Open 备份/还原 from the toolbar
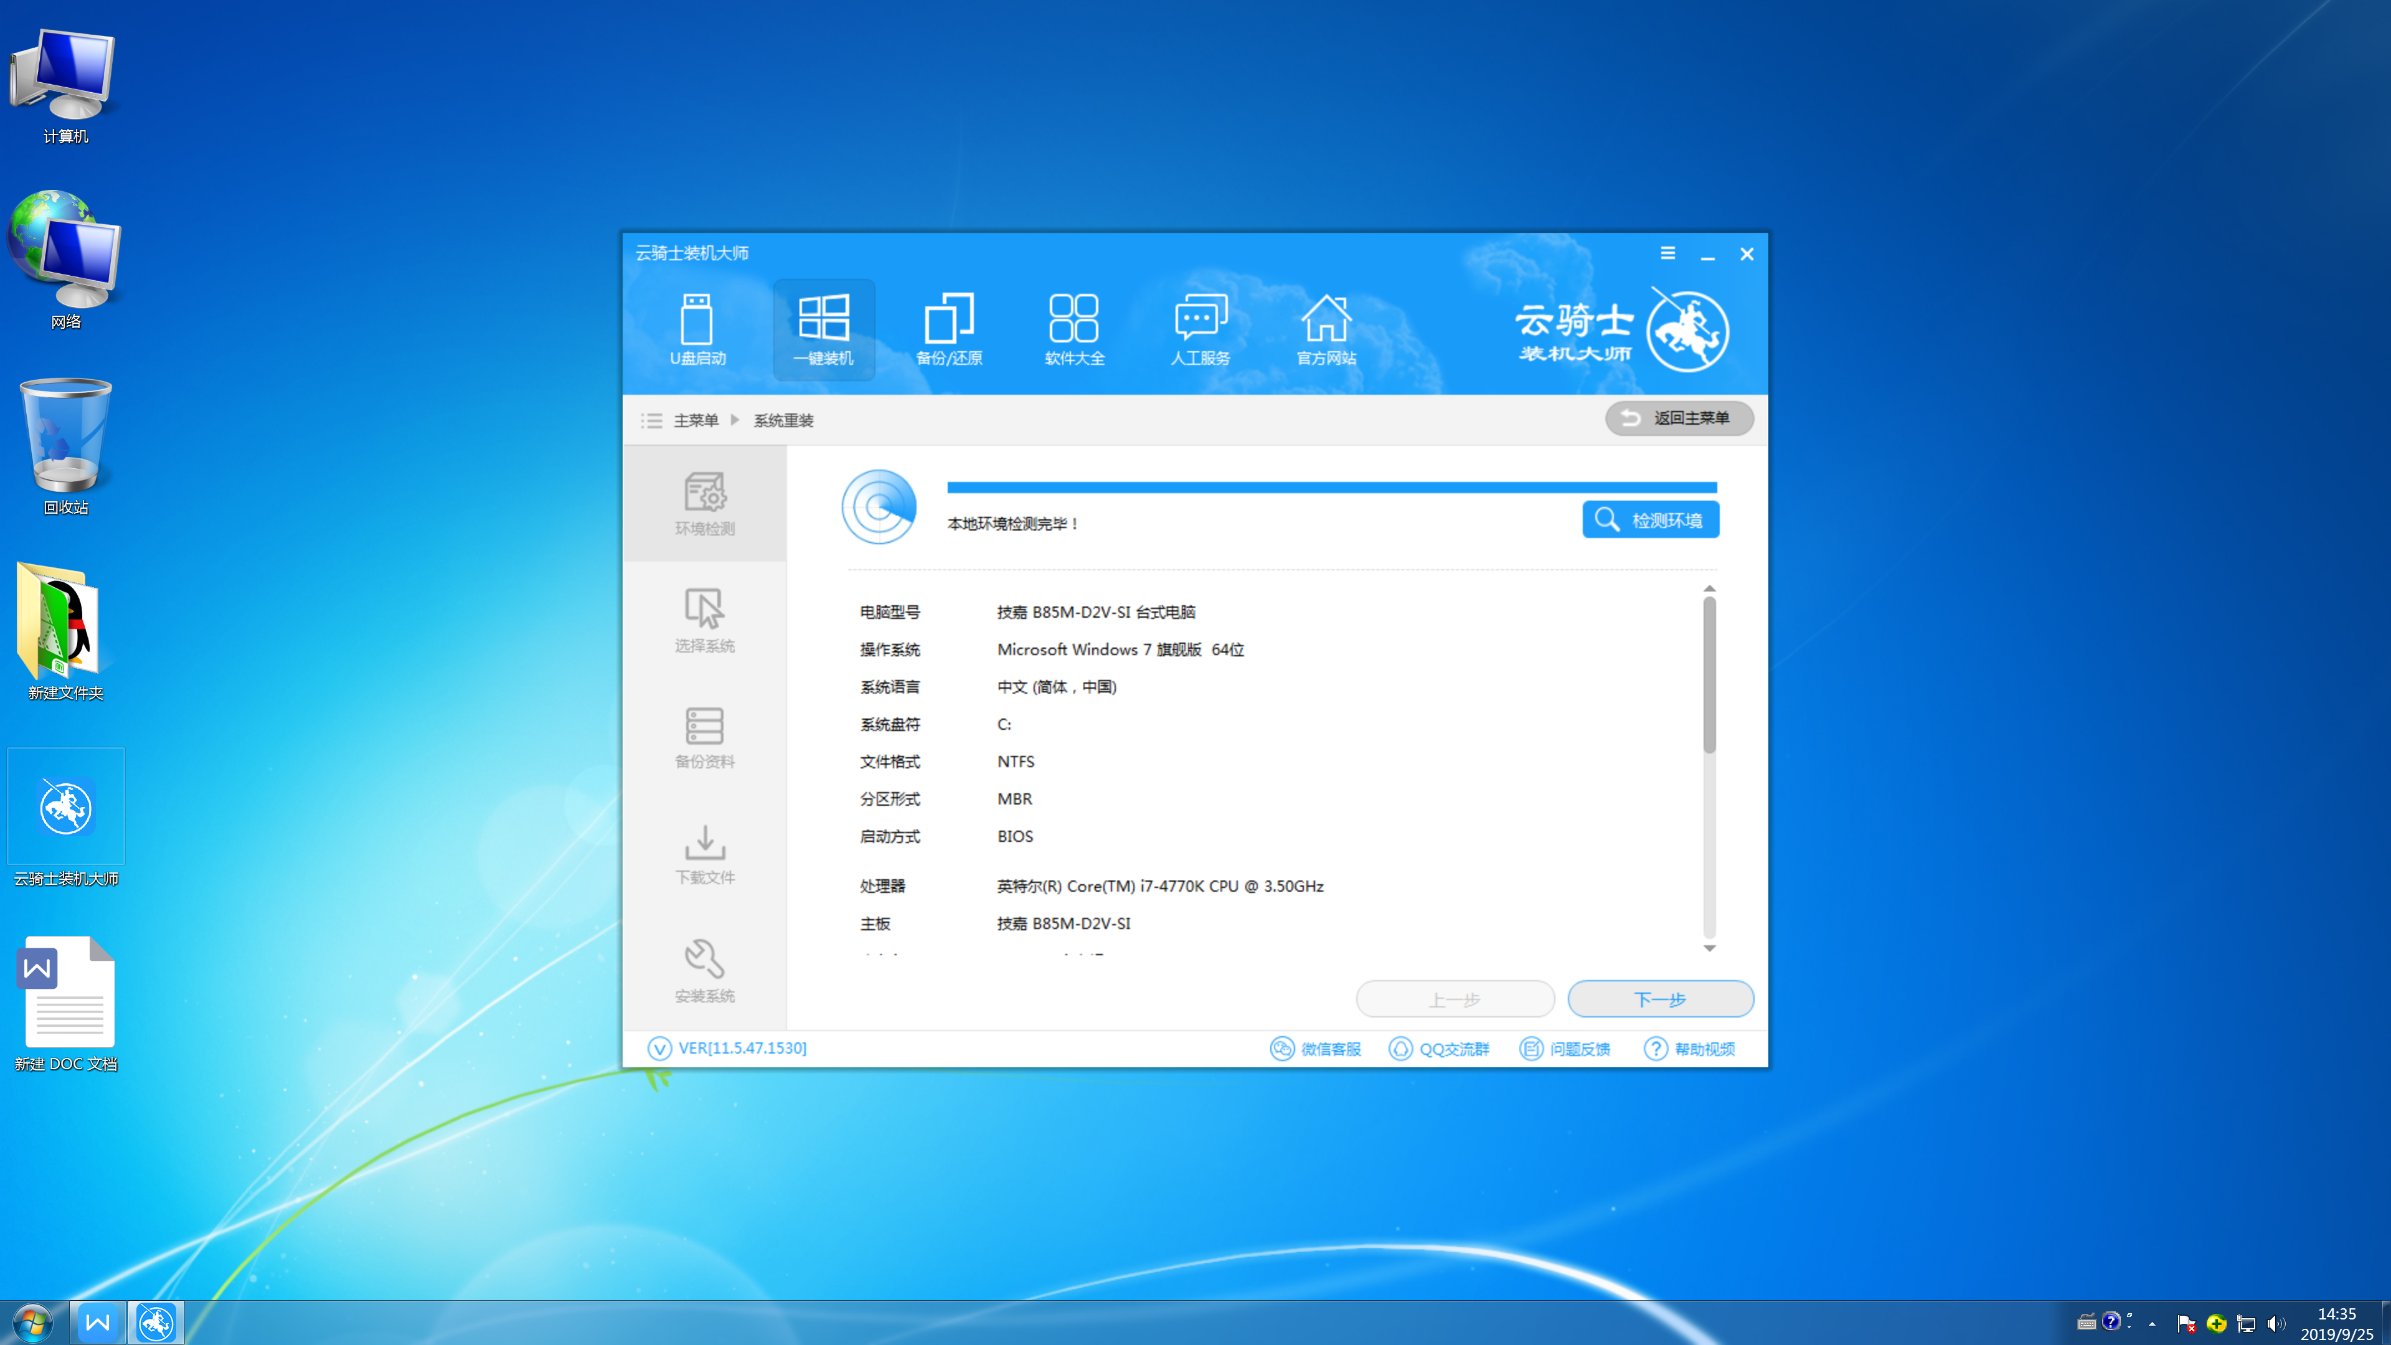This screenshot has height=1345, width=2391. coord(948,329)
